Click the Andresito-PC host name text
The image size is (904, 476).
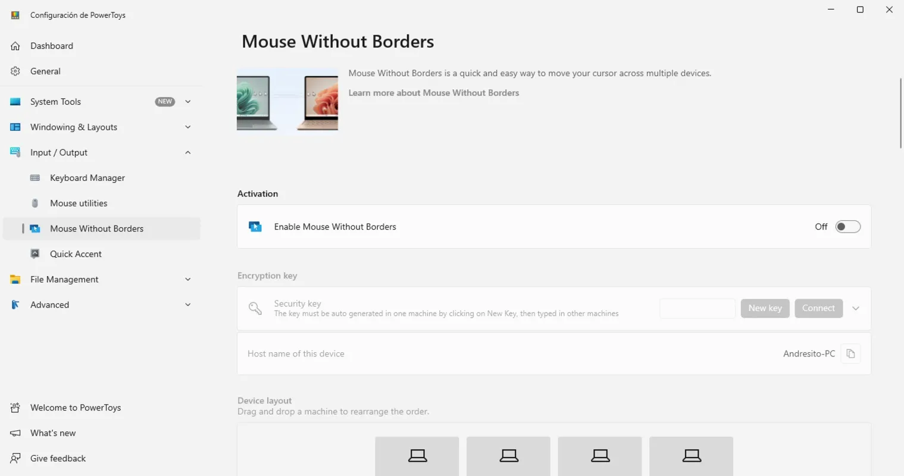[809, 354]
